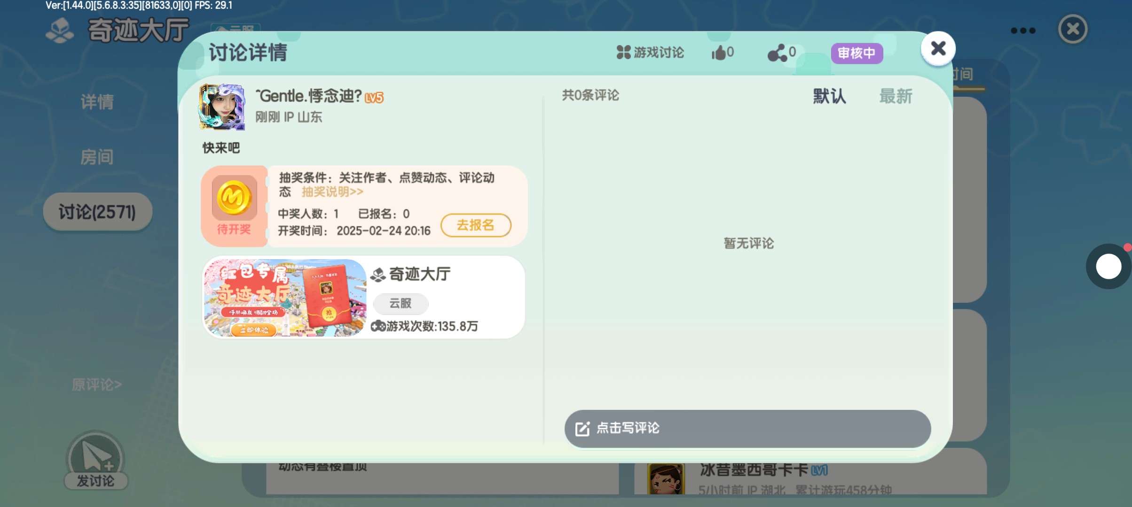
Task: Tap the gold coin prize icon
Action: click(x=234, y=198)
